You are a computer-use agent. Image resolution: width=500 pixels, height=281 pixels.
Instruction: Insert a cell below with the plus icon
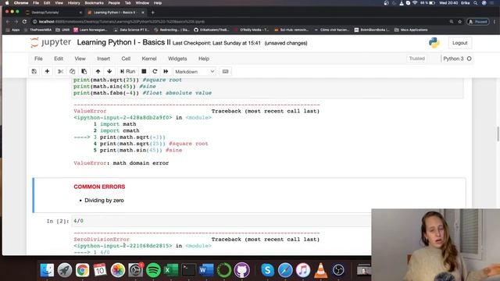tap(47, 71)
